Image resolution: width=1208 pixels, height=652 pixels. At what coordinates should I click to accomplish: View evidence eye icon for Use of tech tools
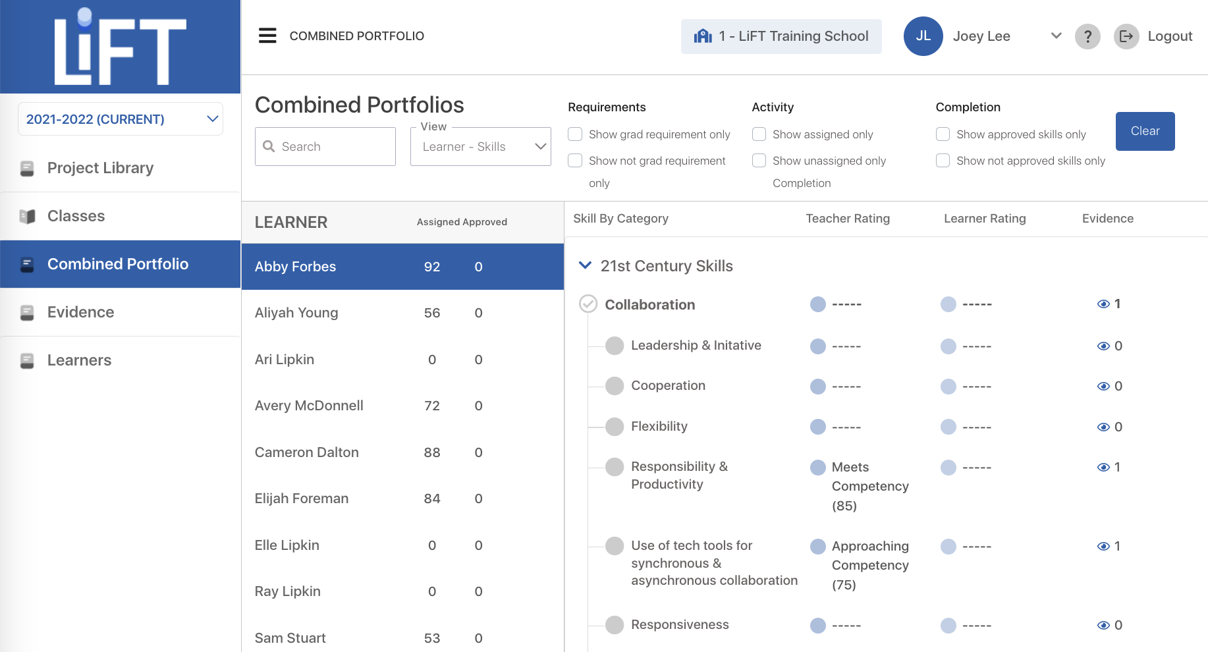[x=1103, y=547]
